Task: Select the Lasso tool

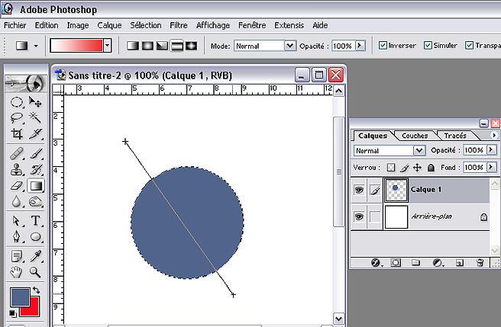Action: 17,117
